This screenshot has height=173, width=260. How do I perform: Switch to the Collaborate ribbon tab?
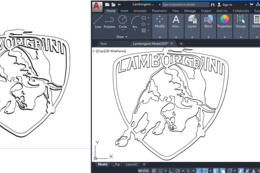tap(241, 11)
